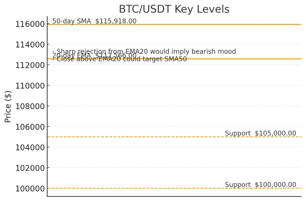
Task: Select the 50-day SMA $115,918.00 label
Action: (94, 21)
